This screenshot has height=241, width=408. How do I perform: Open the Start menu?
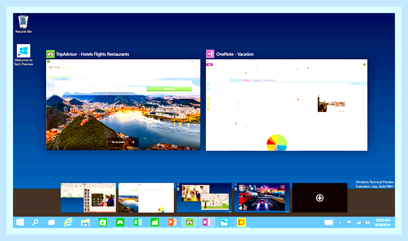click(x=20, y=223)
